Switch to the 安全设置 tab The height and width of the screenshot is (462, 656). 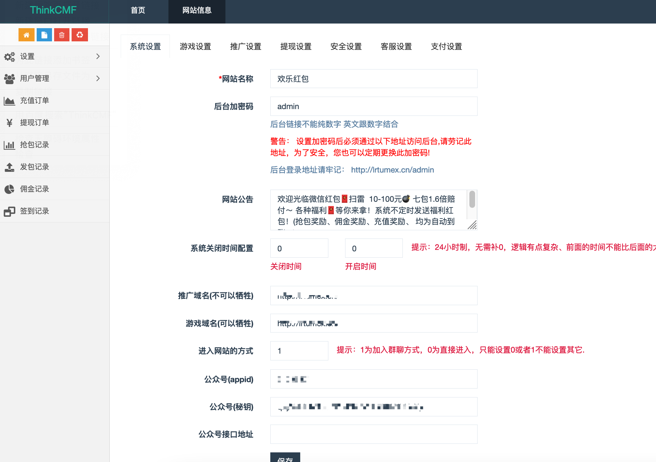[346, 46]
